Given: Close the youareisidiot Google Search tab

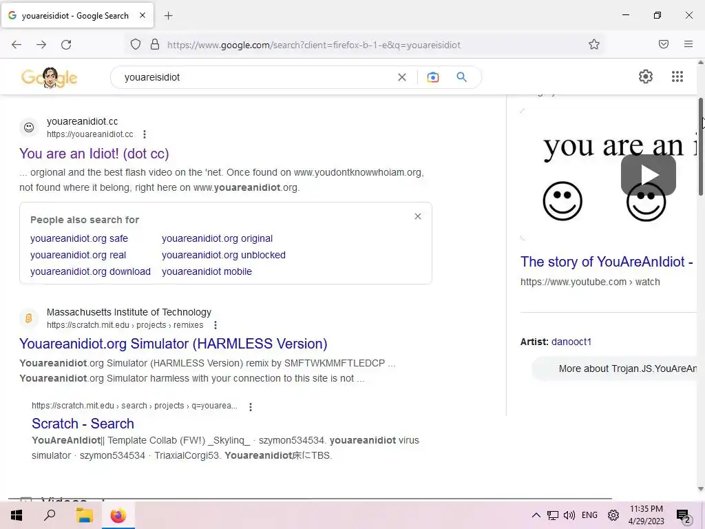Looking at the screenshot, I should tap(143, 15).
